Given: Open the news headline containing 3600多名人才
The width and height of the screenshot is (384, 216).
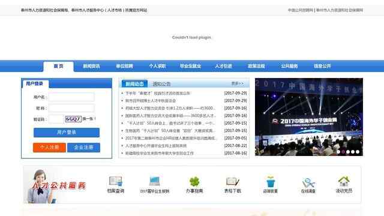Looking at the screenshot, I should [170, 116].
